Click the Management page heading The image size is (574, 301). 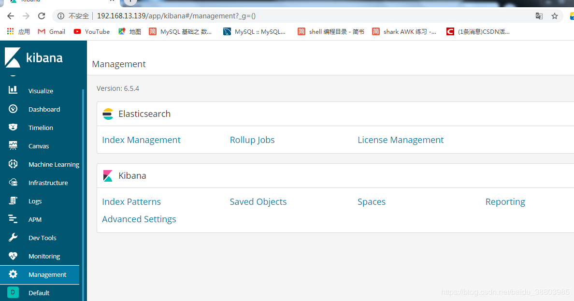[118, 64]
